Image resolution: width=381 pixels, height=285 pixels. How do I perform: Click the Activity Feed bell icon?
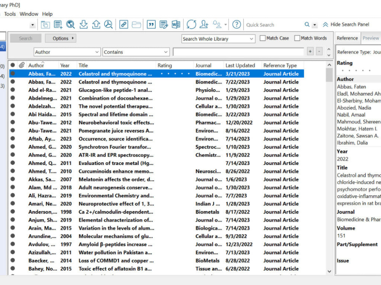217,24
